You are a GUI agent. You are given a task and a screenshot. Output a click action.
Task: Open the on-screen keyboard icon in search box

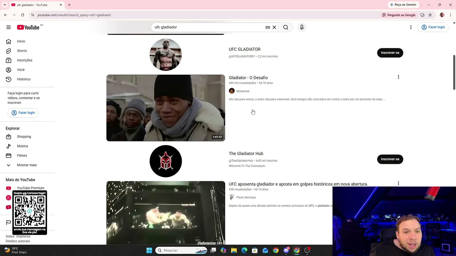pos(268,27)
